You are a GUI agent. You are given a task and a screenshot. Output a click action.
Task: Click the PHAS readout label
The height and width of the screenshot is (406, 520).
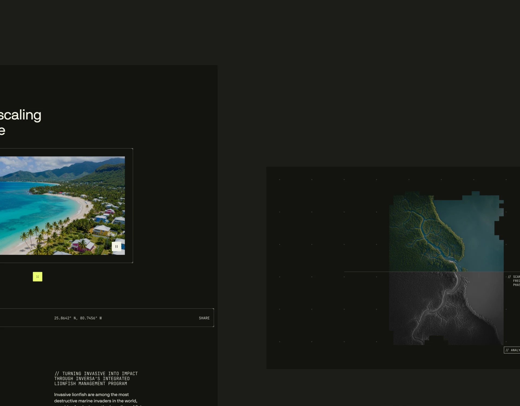(x=516, y=285)
